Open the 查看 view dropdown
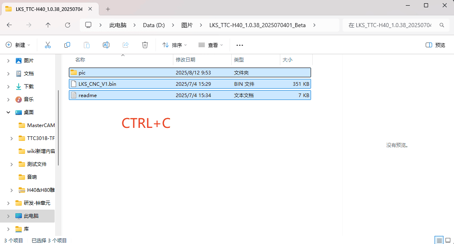The image size is (454, 244). pos(210,45)
